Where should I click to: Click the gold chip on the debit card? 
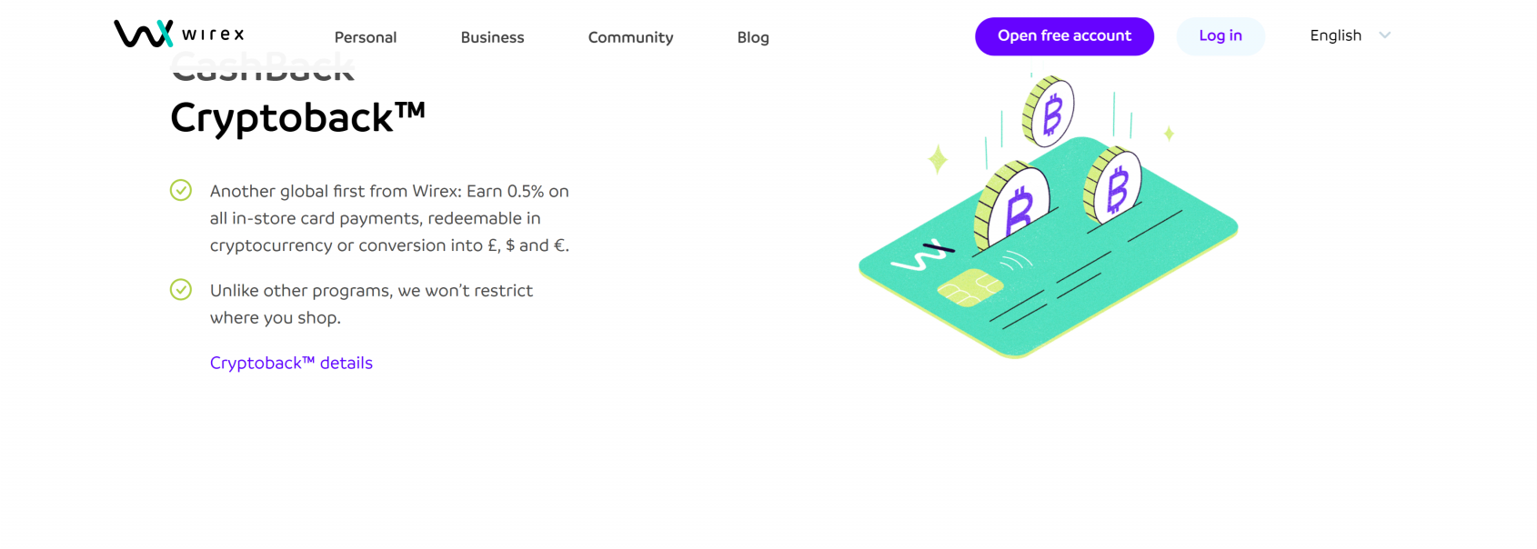pyautogui.click(x=969, y=287)
